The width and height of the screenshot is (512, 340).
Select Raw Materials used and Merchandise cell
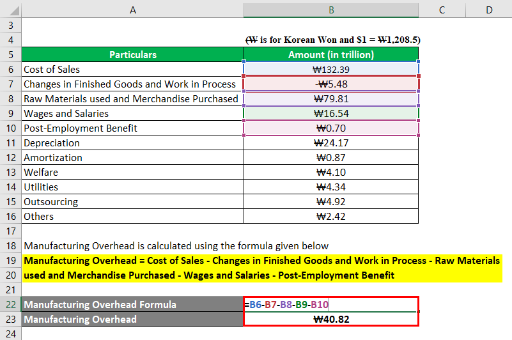point(132,98)
